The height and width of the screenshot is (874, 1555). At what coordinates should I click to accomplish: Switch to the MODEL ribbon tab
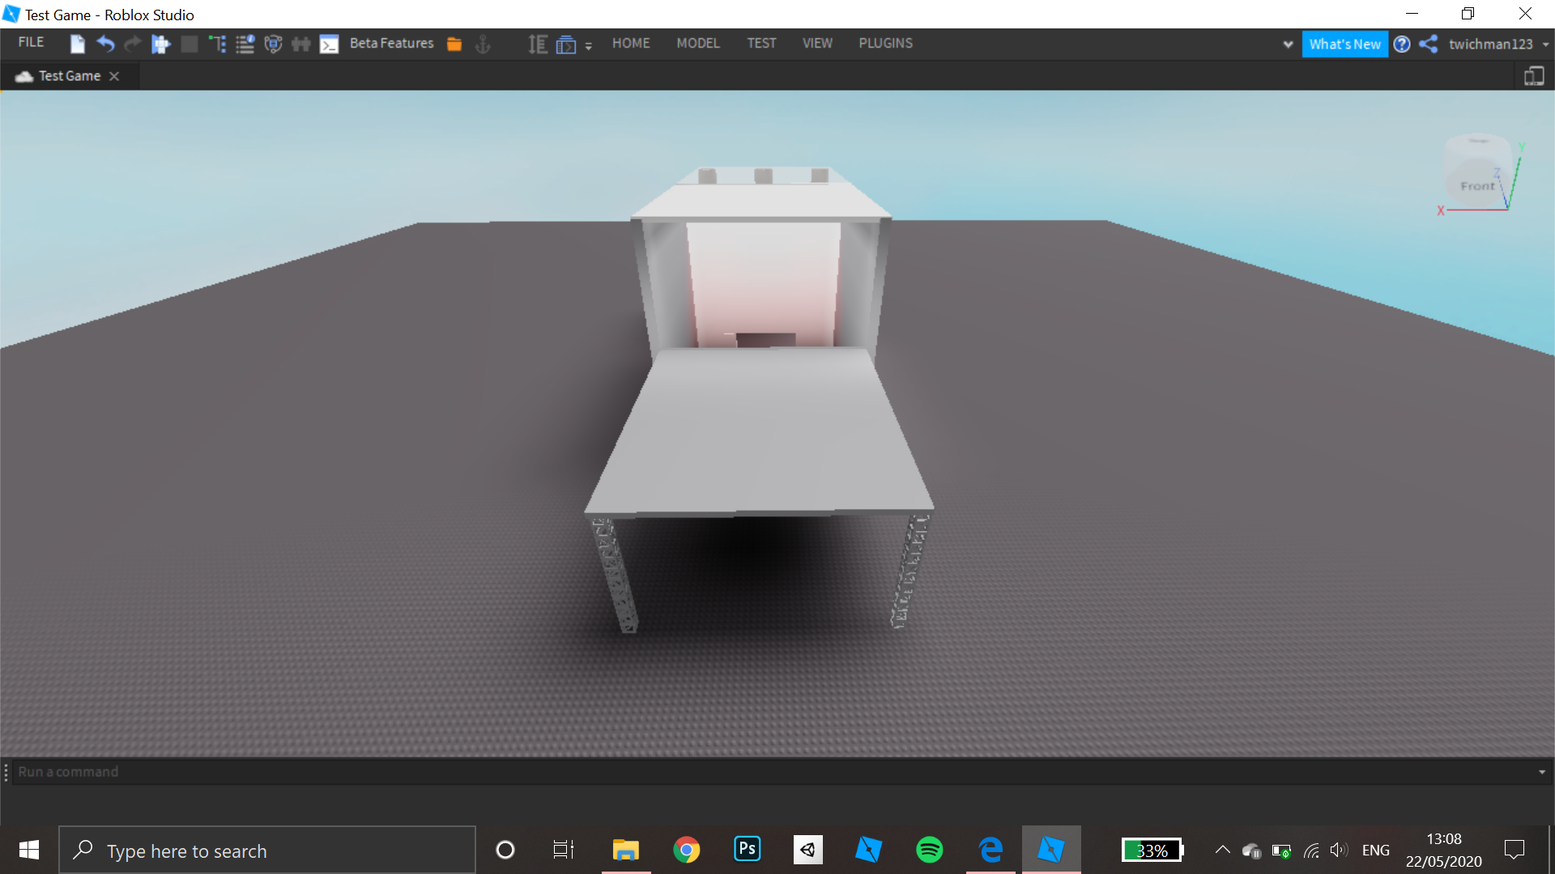click(x=697, y=43)
